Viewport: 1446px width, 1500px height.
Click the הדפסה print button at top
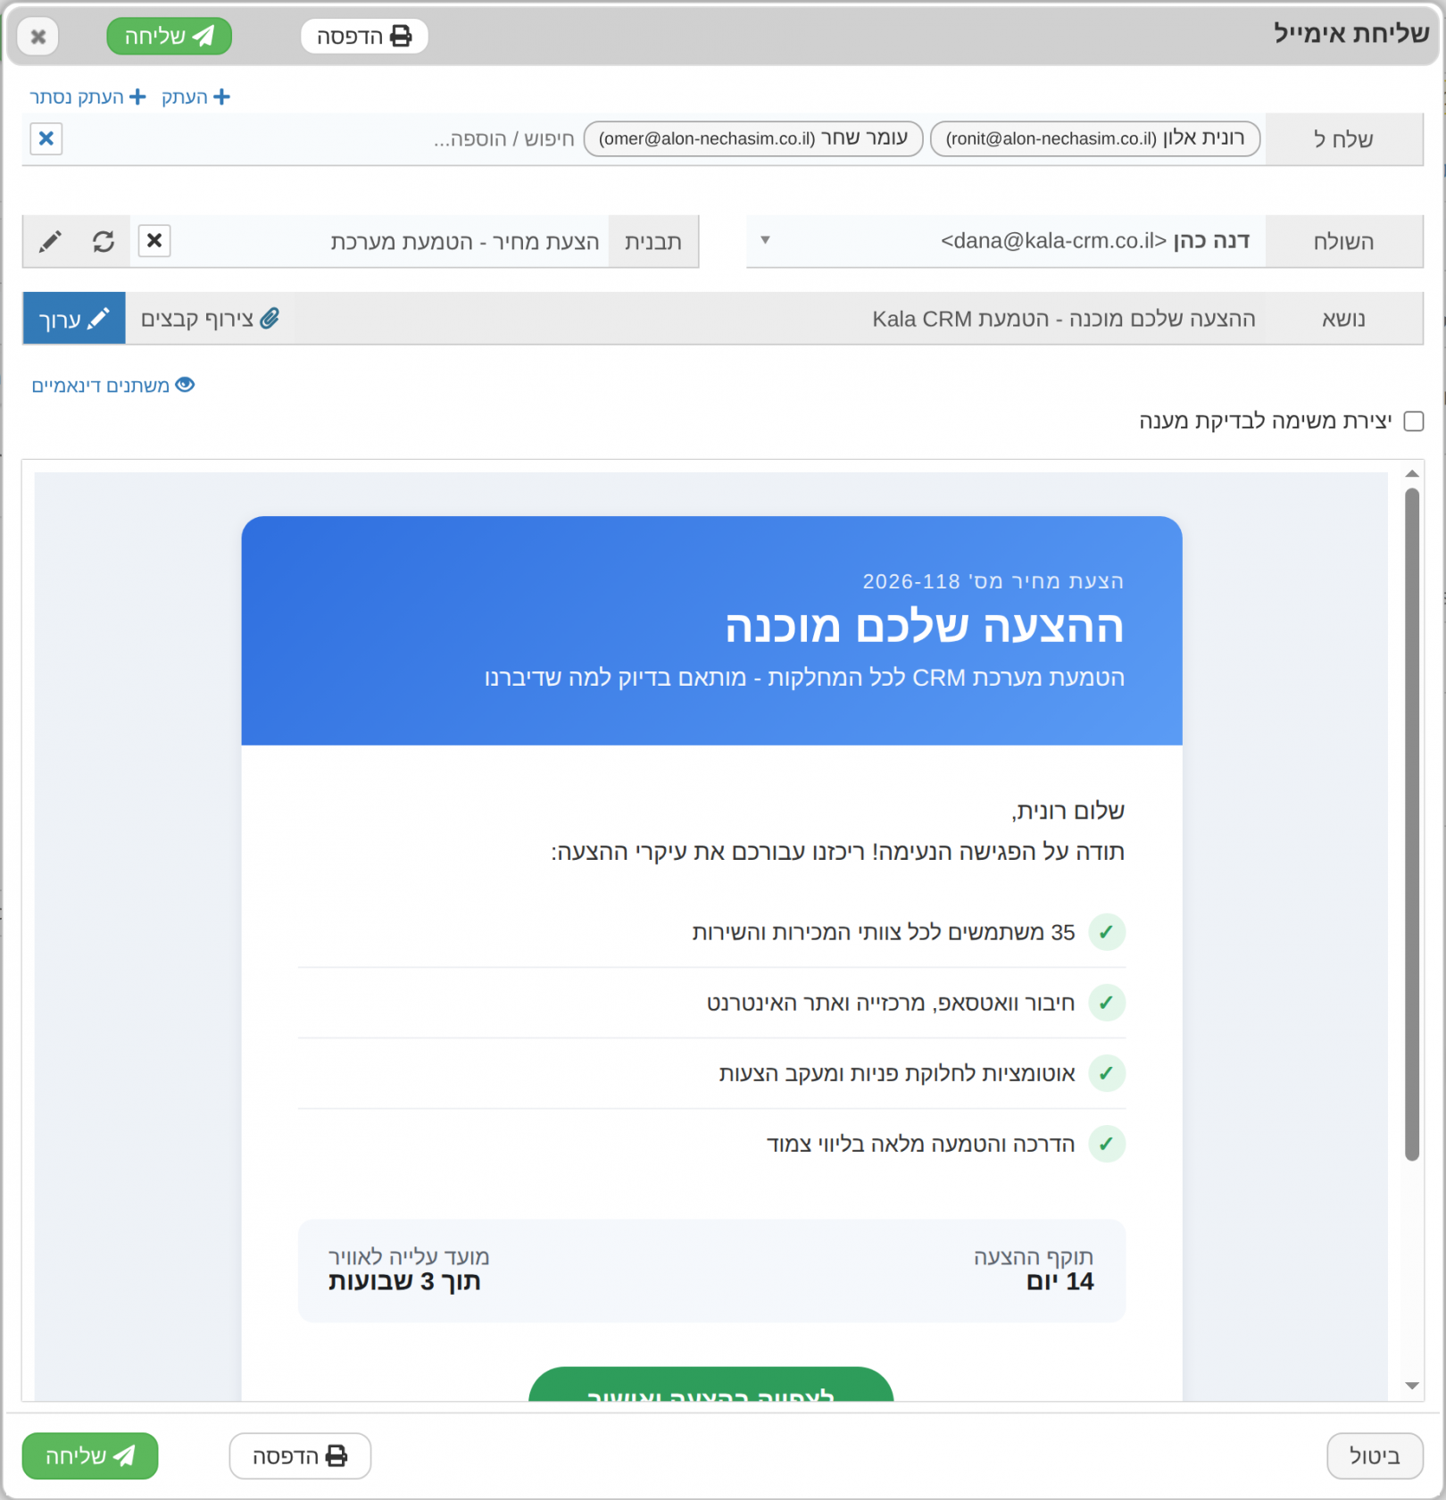click(364, 37)
